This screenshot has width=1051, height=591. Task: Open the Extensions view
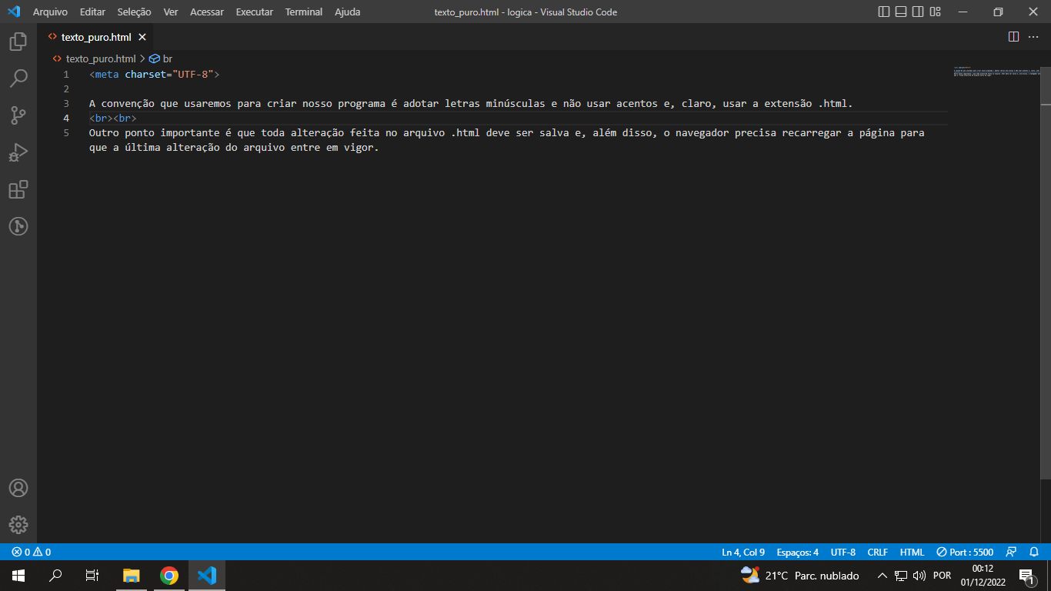18,189
